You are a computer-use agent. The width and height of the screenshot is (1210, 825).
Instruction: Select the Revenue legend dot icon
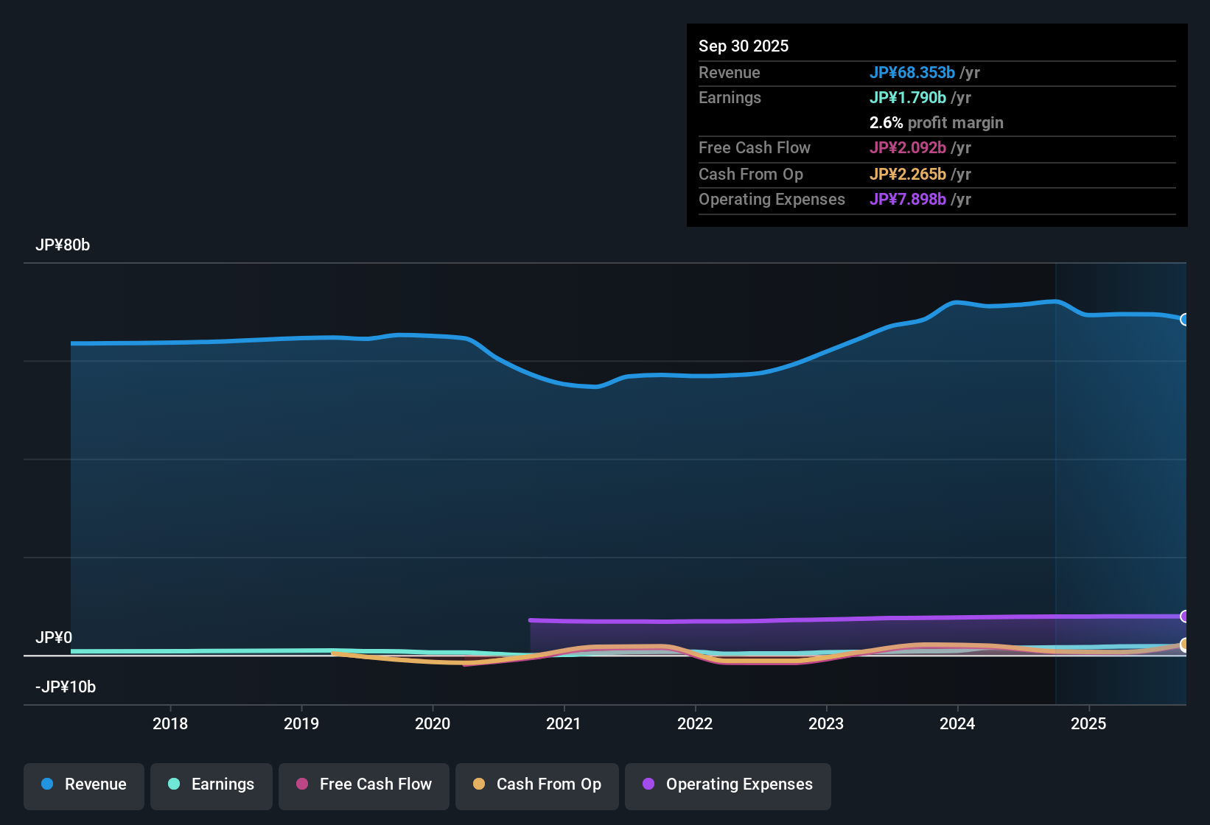46,784
